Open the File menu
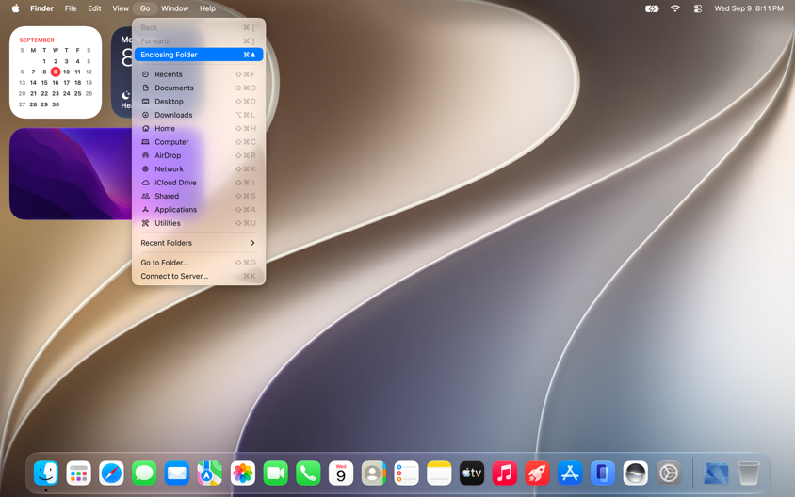This screenshot has width=795, height=497. pyautogui.click(x=71, y=8)
